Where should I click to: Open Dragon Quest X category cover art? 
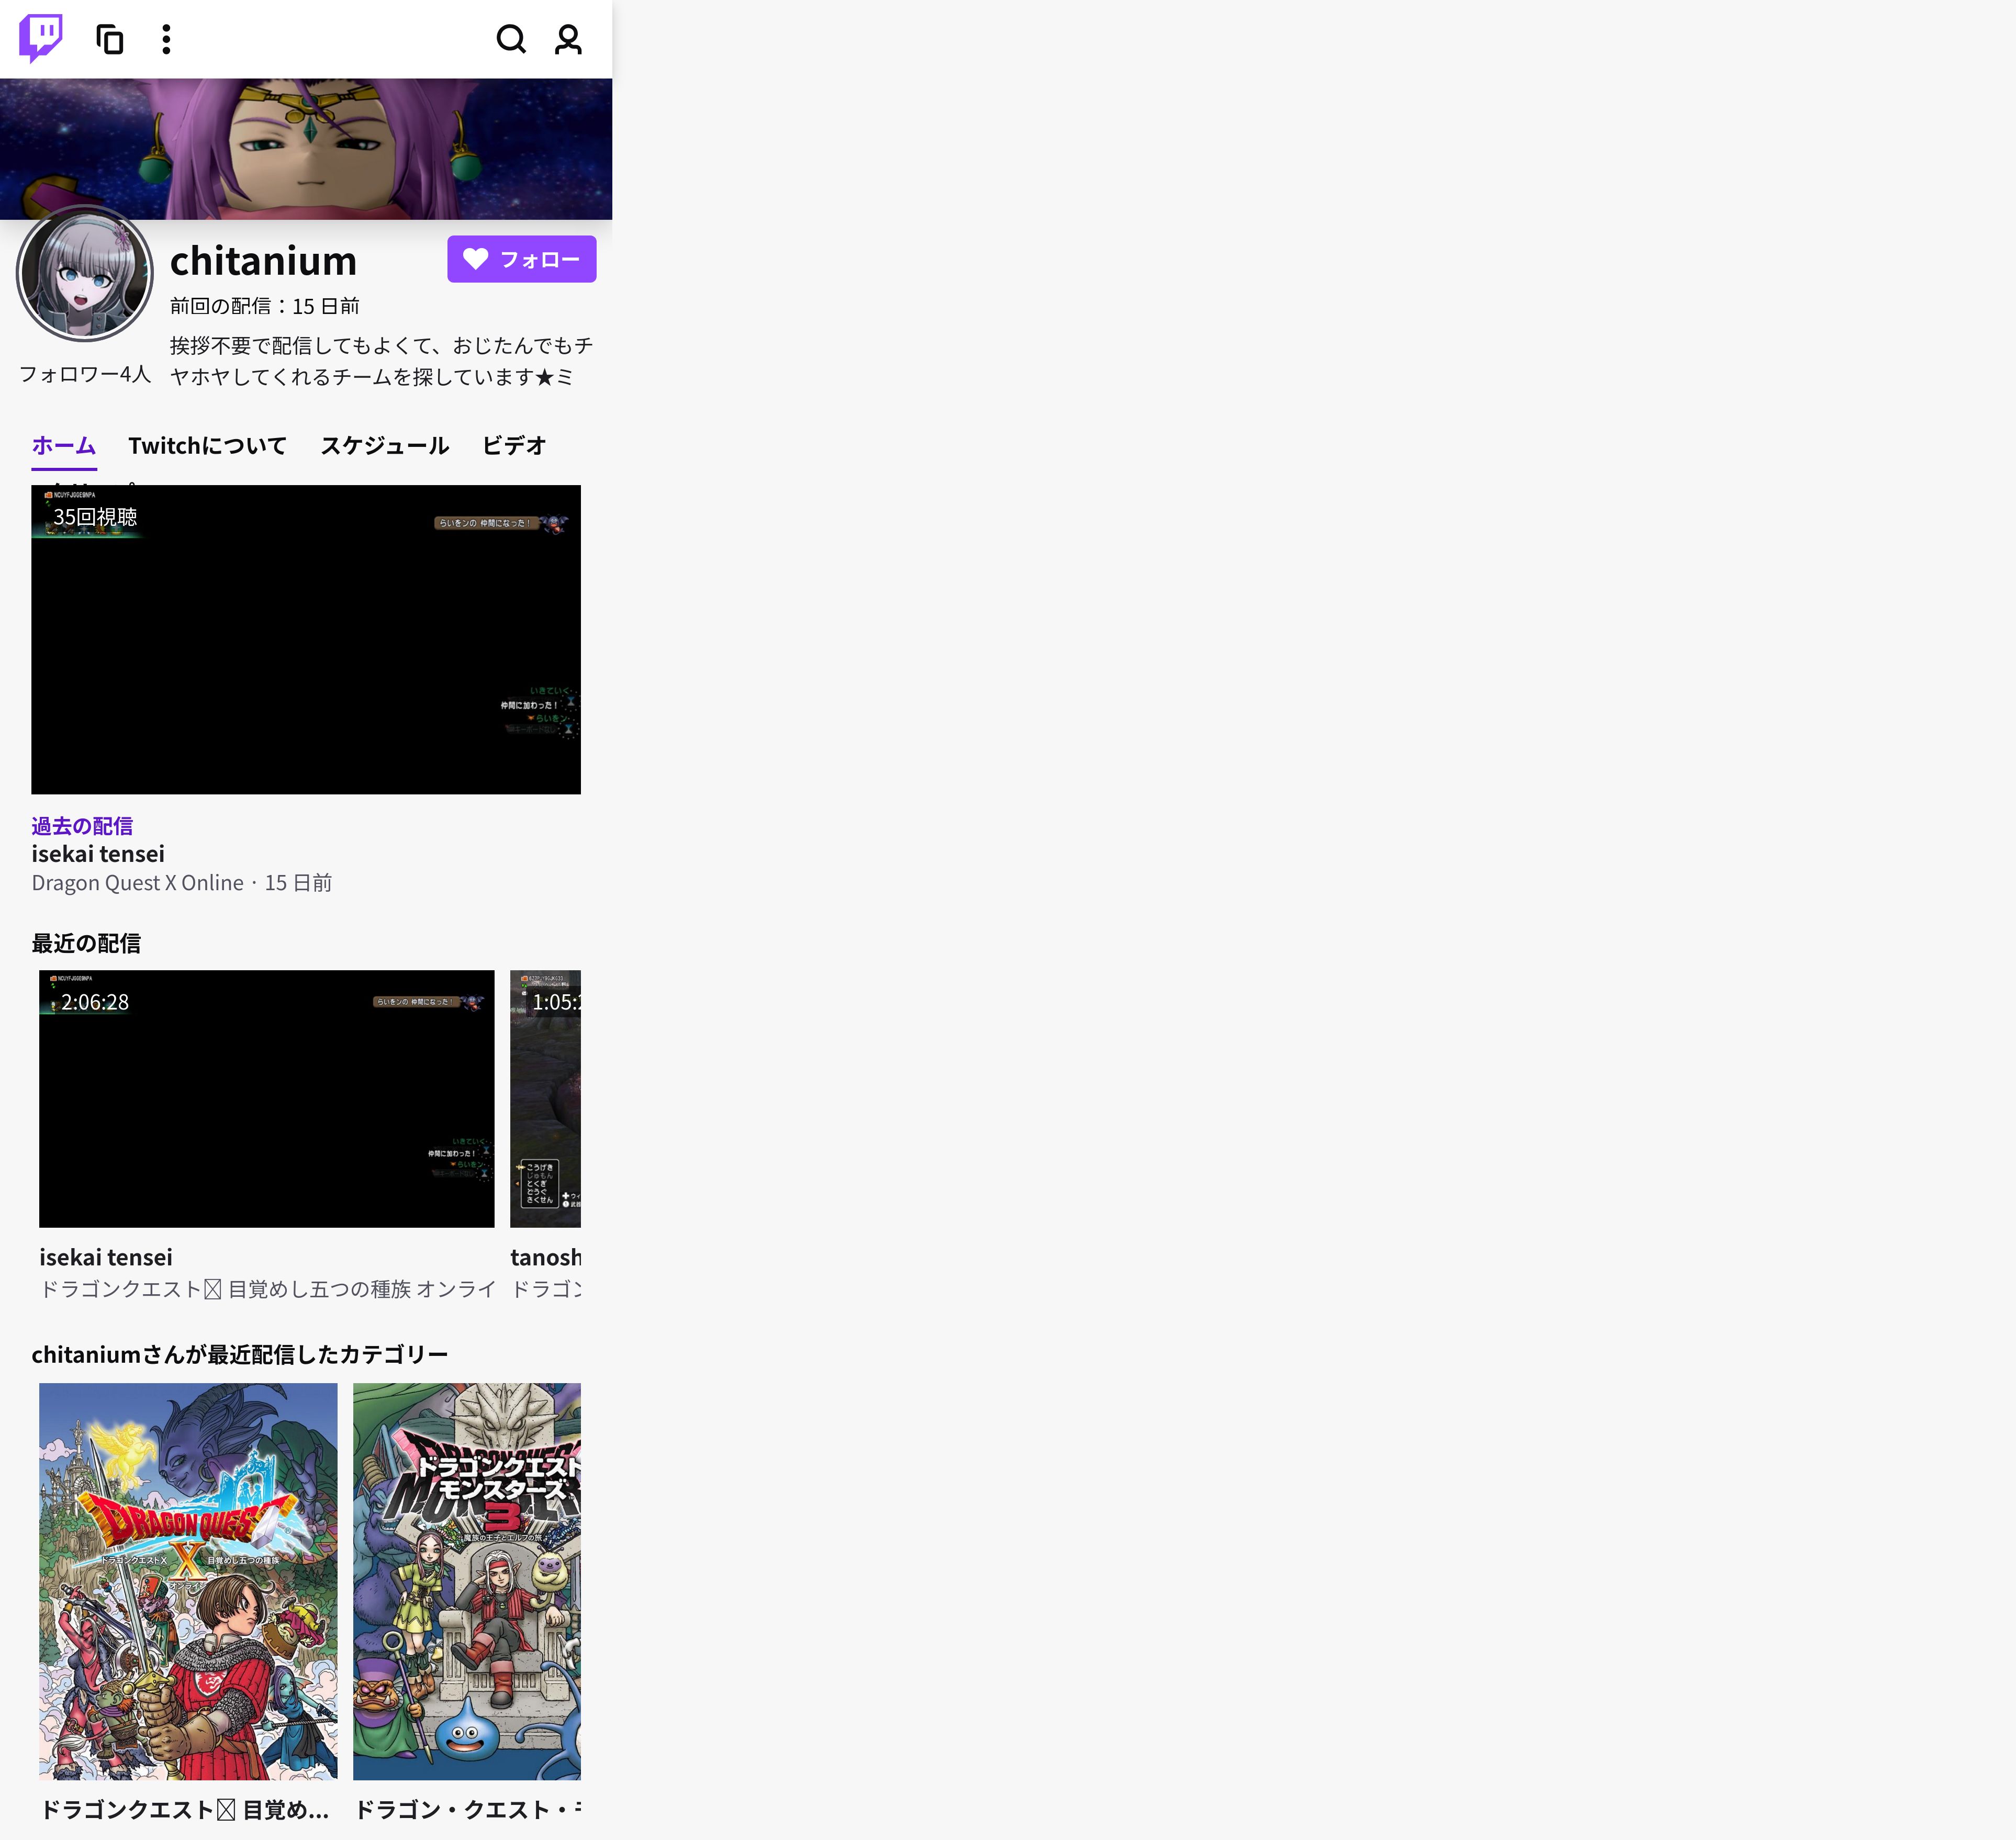pos(188,1581)
